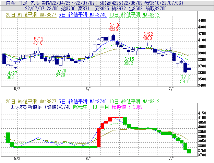Click the 3400 price axis label
The width and height of the screenshot is (214, 163).
coord(202,85)
